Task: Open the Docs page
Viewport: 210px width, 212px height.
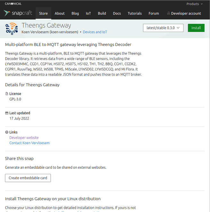Action: [x=117, y=13]
